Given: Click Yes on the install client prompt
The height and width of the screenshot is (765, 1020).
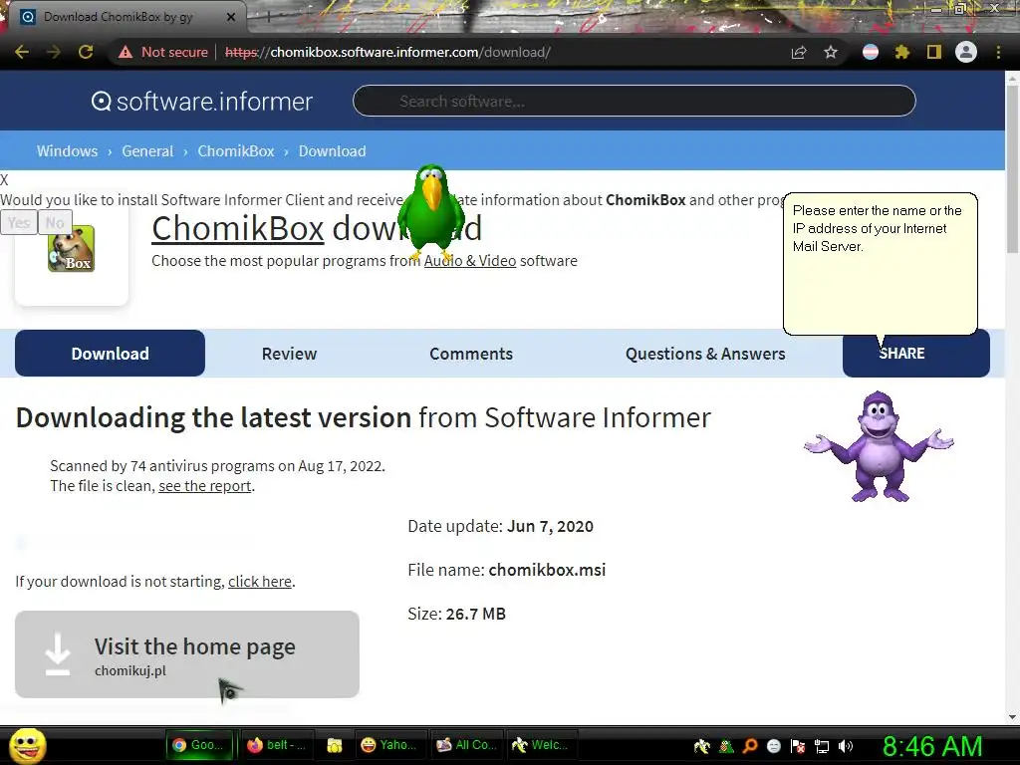Looking at the screenshot, I should [19, 222].
